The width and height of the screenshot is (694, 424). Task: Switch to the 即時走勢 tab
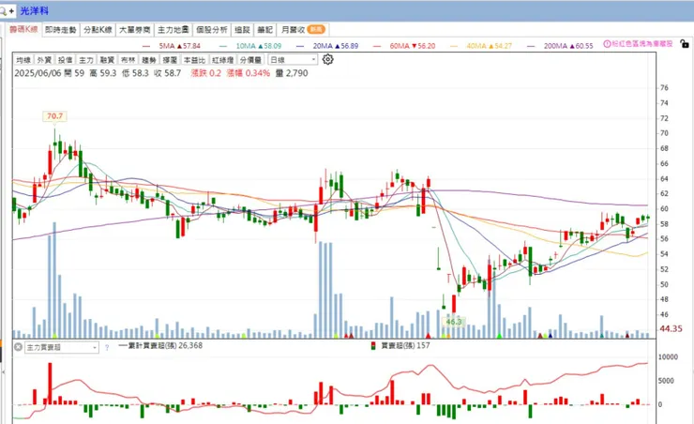tap(61, 30)
